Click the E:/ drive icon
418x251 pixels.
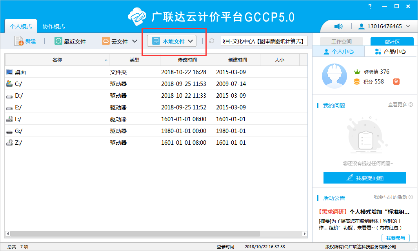coord(9,108)
